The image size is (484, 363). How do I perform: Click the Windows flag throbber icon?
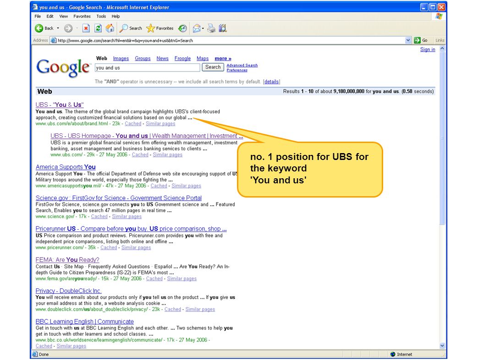(x=439, y=16)
